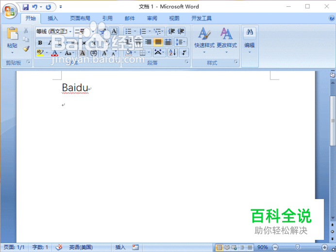Switch to the 审阅 tab

(152, 18)
